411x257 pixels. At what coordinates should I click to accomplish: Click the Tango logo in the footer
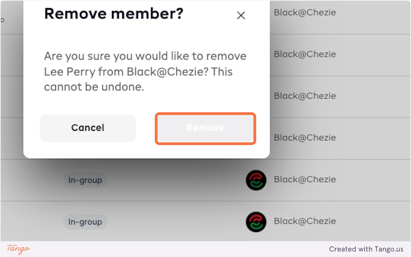pyautogui.click(x=18, y=249)
